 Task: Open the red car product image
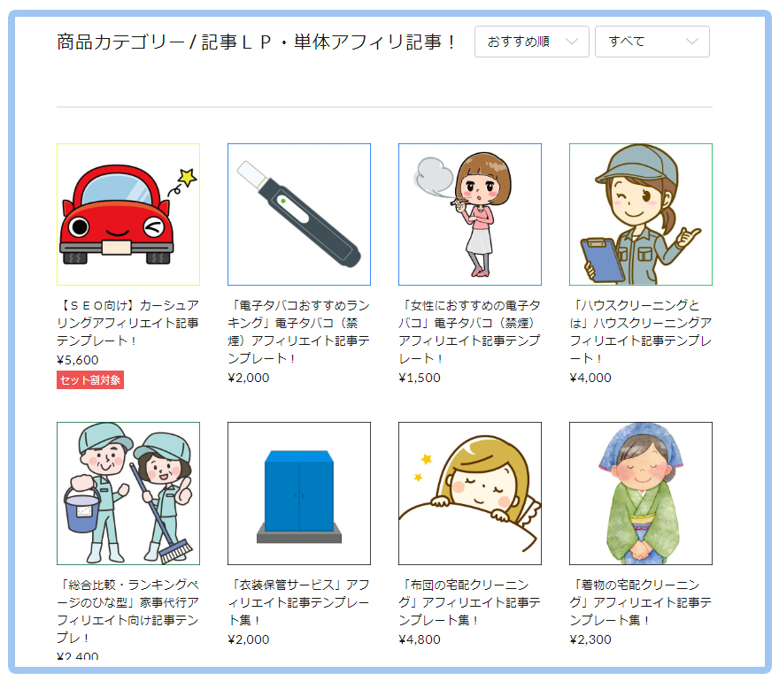tap(128, 214)
